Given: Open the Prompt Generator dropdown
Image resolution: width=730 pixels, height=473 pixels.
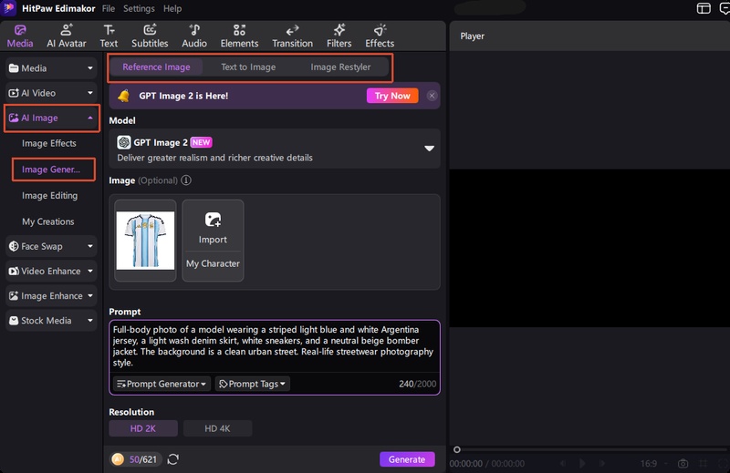Looking at the screenshot, I should (x=162, y=384).
